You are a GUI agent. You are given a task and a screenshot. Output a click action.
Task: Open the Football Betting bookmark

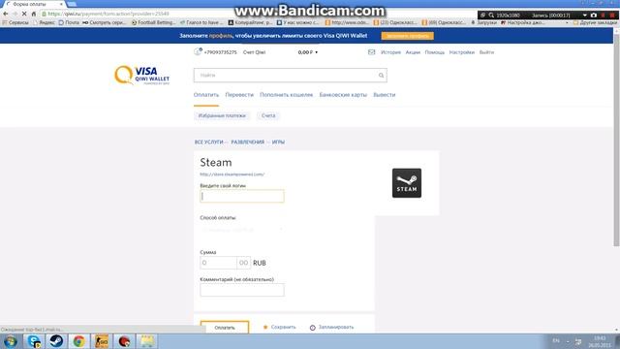tap(153, 23)
